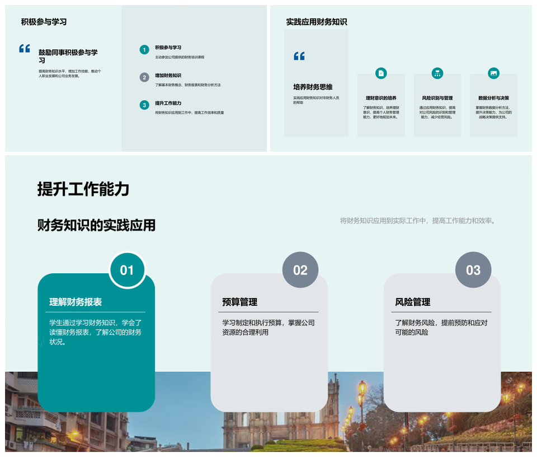The image size is (537, 457).
Task: Select the gray number 2 circle badge
Action: 144,77
